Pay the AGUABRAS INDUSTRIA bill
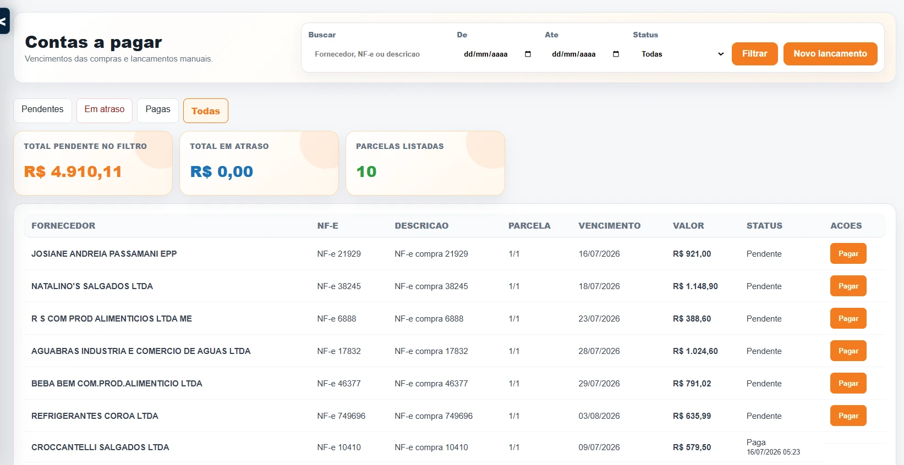Viewport: 904px width, 465px height. click(x=848, y=351)
